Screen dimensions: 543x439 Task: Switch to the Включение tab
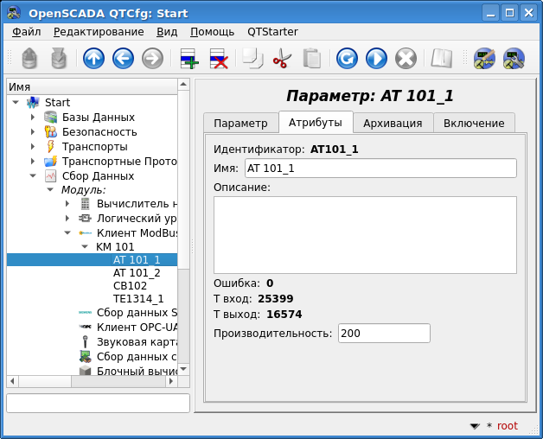click(x=474, y=123)
